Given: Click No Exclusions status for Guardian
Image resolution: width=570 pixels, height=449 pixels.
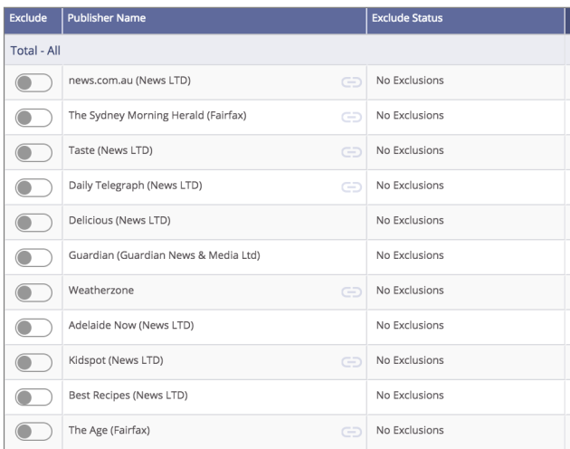Looking at the screenshot, I should pyautogui.click(x=410, y=255).
